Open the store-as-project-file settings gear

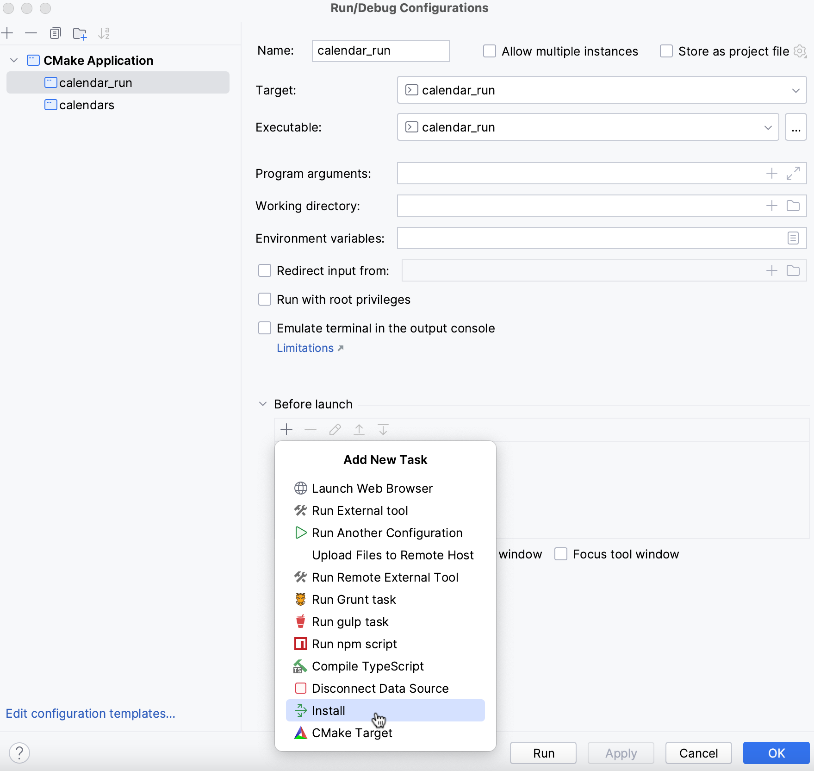coord(799,51)
